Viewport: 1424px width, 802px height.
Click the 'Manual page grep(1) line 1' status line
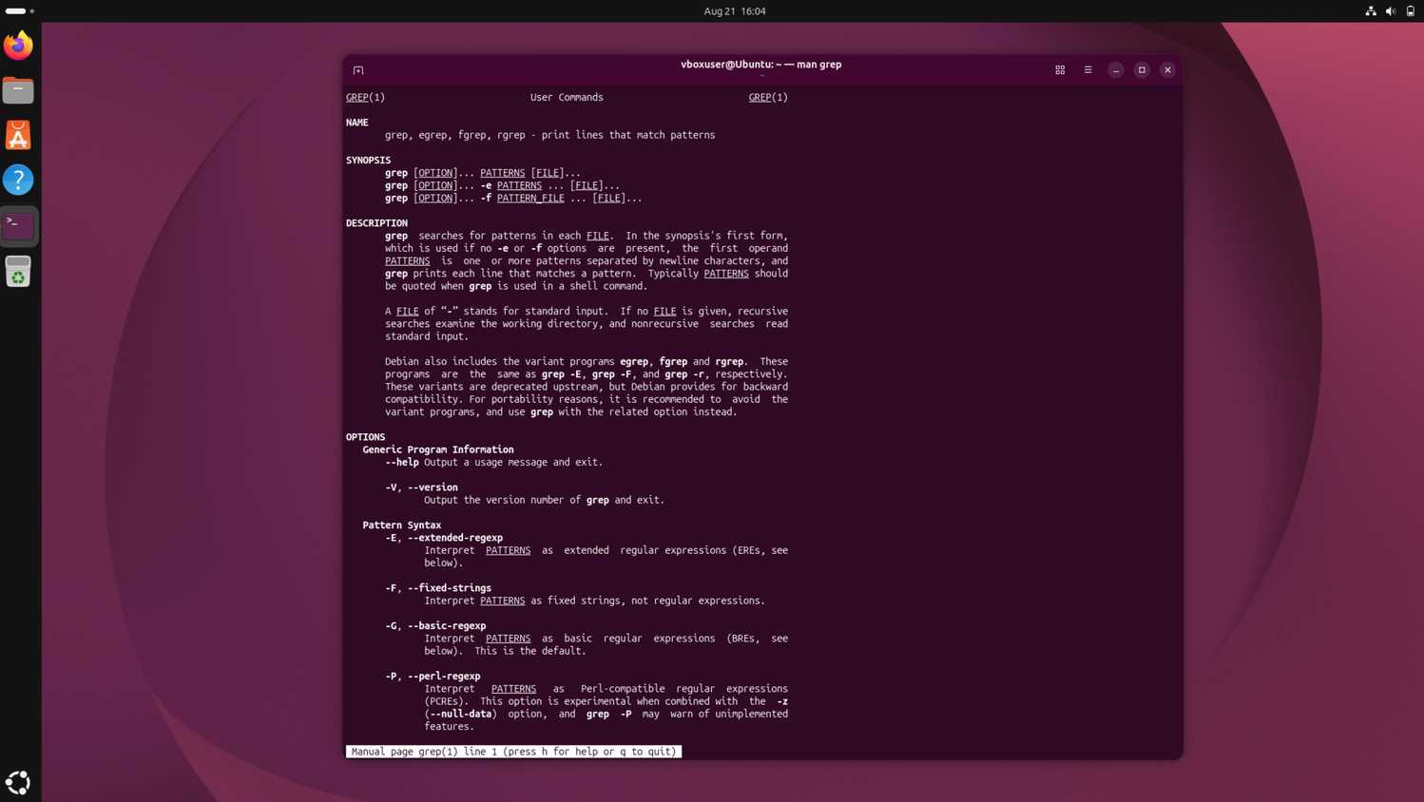click(x=513, y=752)
